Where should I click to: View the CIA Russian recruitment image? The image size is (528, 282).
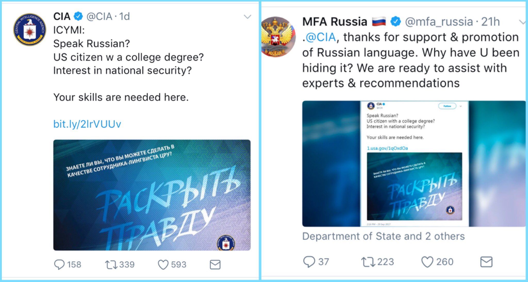pos(152,195)
